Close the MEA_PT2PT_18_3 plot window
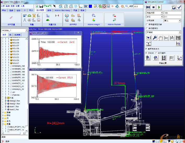The height and width of the screenshot is (143, 185). point(78,33)
